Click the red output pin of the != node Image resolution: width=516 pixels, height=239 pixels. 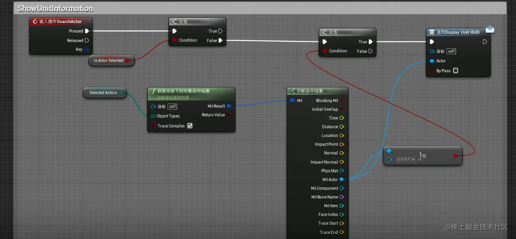click(x=456, y=156)
